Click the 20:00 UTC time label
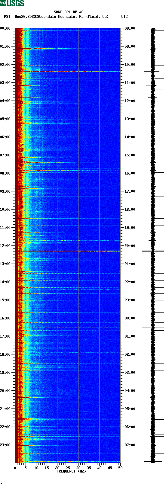 [130, 246]
